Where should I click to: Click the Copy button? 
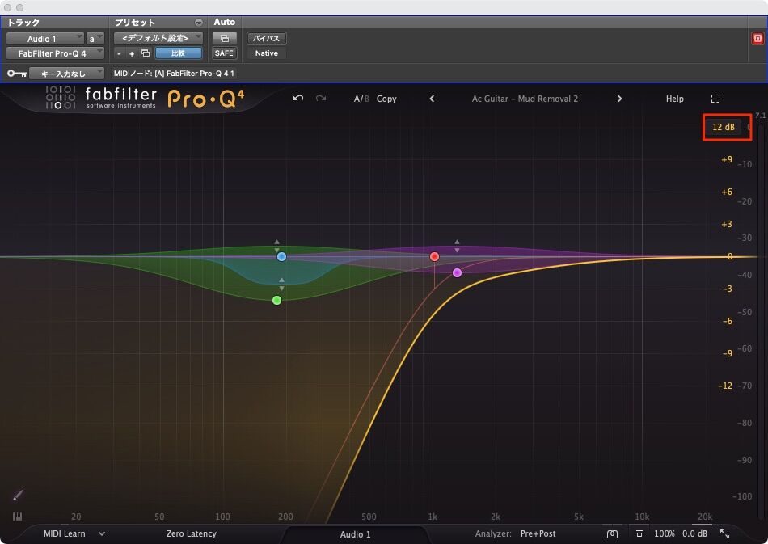coord(386,99)
